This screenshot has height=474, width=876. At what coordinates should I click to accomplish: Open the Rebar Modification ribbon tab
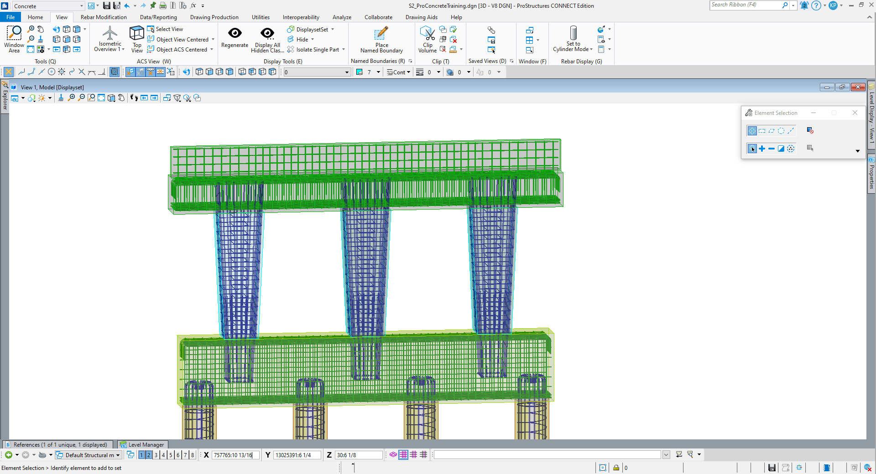coord(104,17)
